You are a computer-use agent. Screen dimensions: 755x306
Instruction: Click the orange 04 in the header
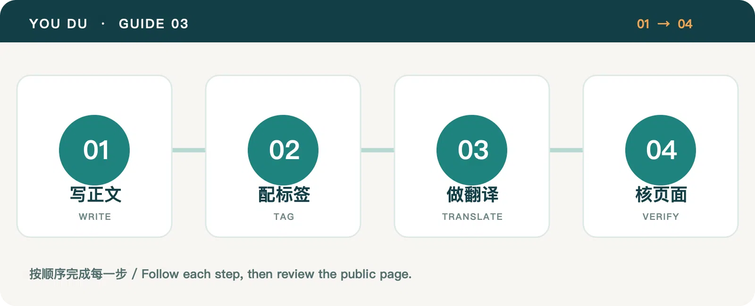685,24
